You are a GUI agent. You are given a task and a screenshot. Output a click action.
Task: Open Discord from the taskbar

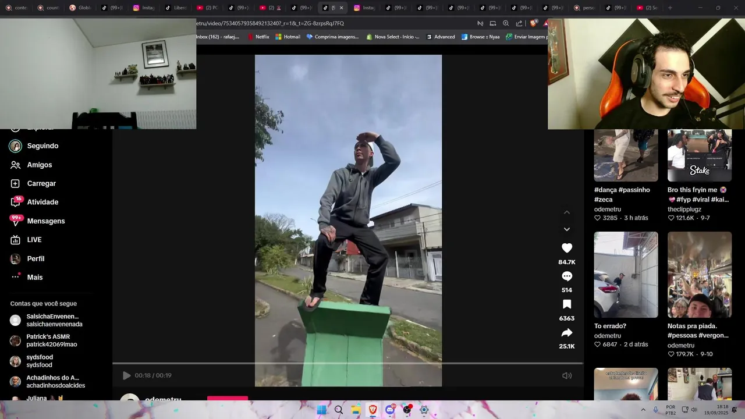(390, 410)
